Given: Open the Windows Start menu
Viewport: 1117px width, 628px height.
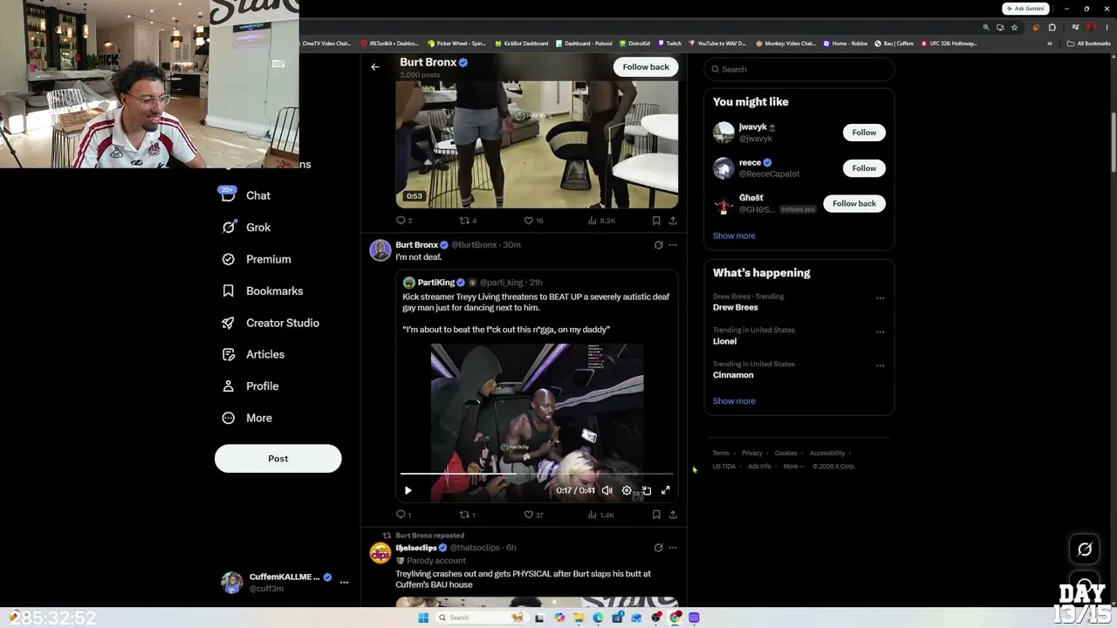Looking at the screenshot, I should [x=423, y=618].
